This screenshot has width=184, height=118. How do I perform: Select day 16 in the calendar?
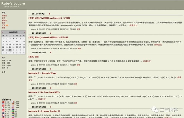tap(7, 44)
